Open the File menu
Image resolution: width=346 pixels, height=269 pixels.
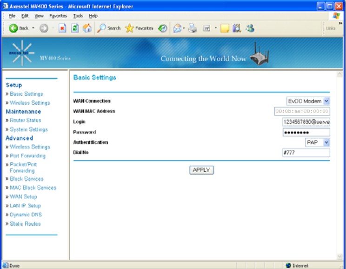(x=12, y=16)
